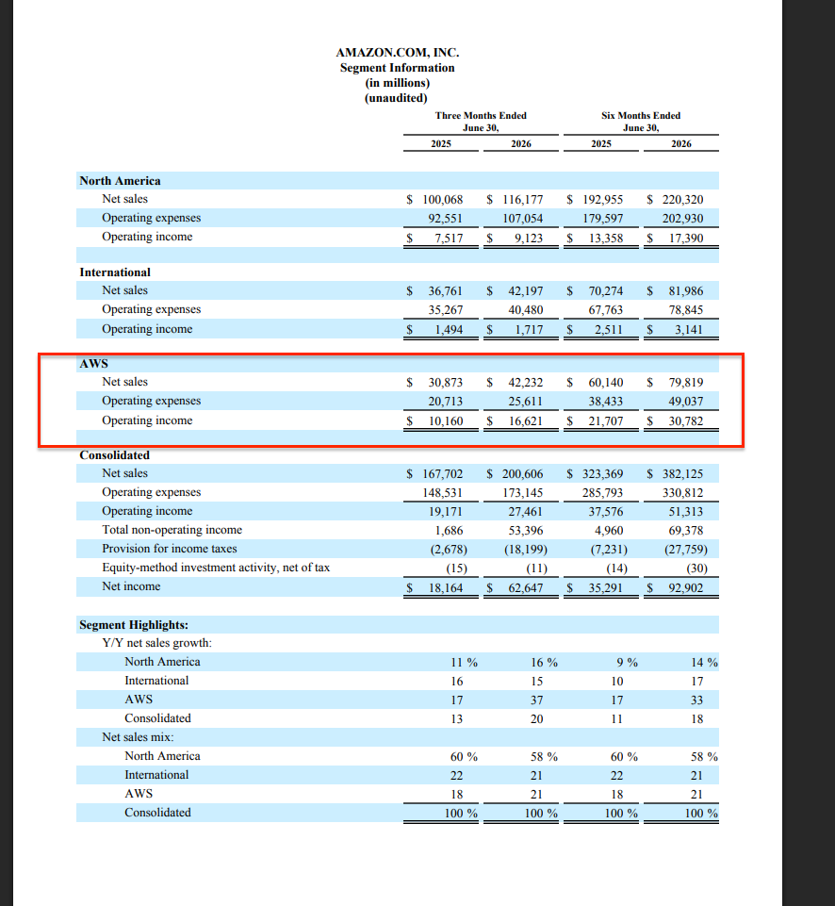Click the 116,177 net sales figure
This screenshot has width=835, height=906.
(523, 199)
